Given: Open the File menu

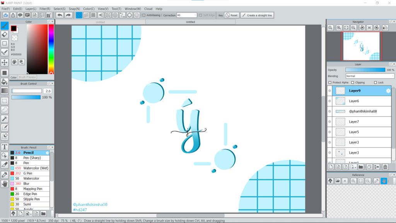Looking at the screenshot, I should 5,9.
